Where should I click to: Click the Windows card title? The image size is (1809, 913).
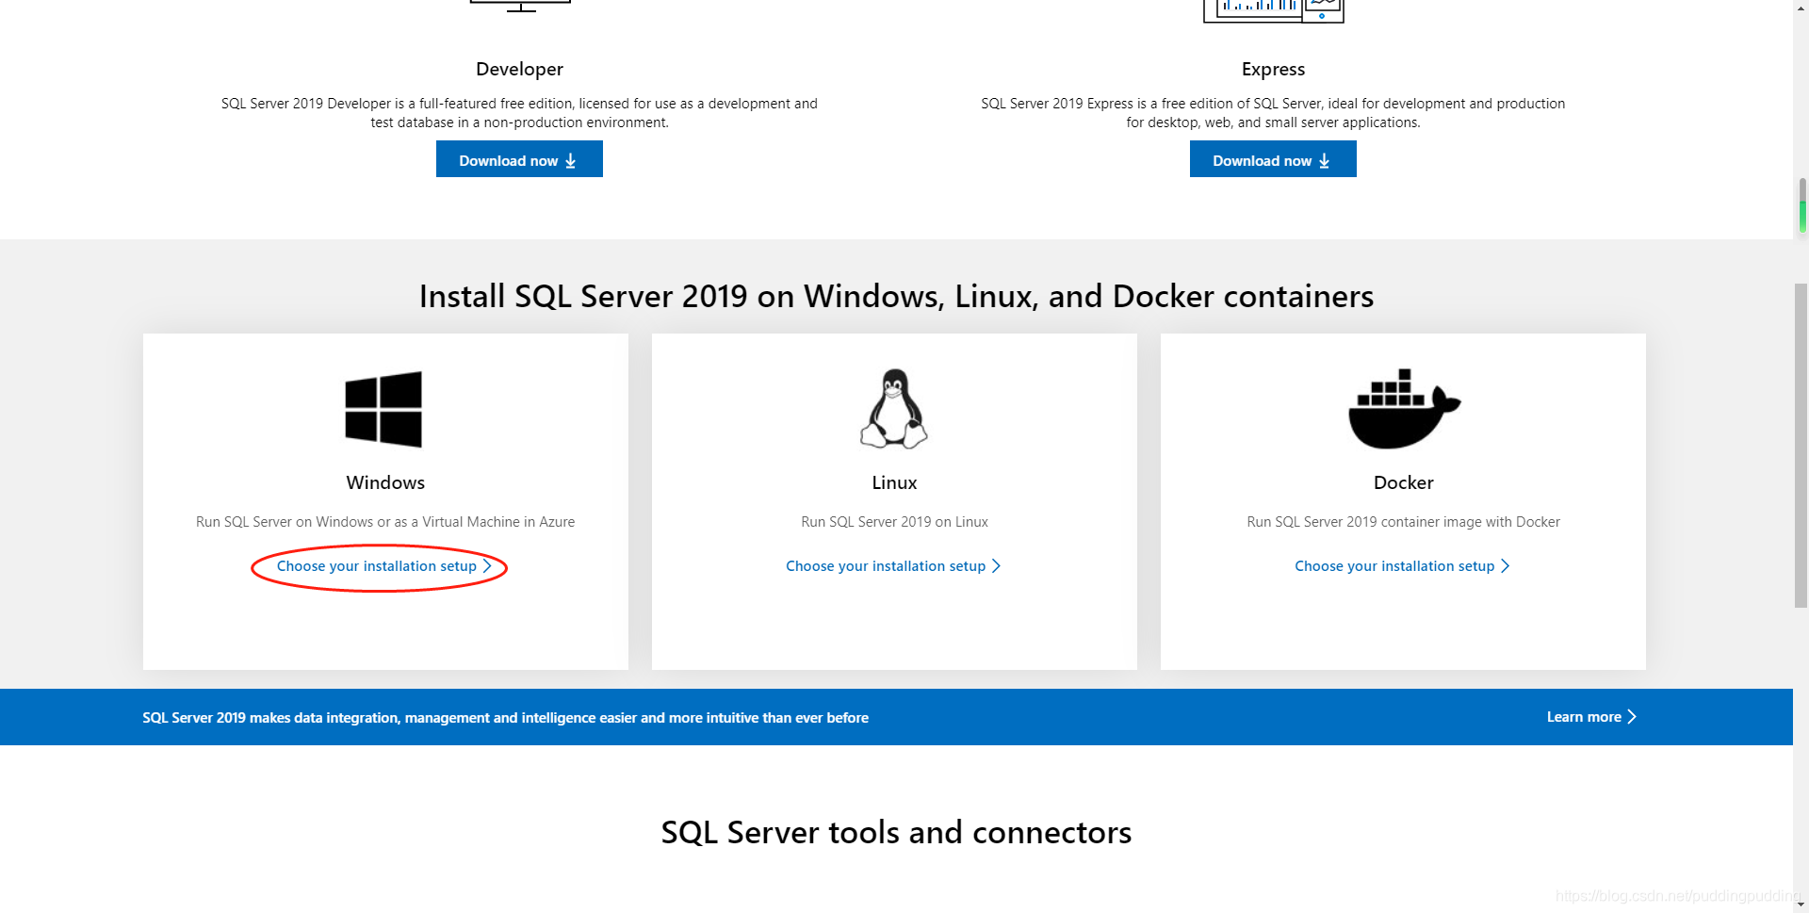point(385,482)
